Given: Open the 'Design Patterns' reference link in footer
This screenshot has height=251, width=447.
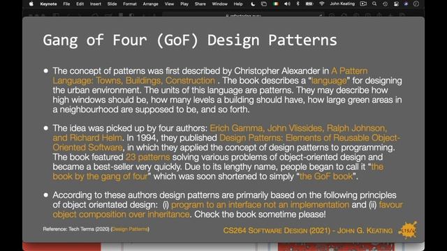Looking at the screenshot, I should tap(130, 229).
